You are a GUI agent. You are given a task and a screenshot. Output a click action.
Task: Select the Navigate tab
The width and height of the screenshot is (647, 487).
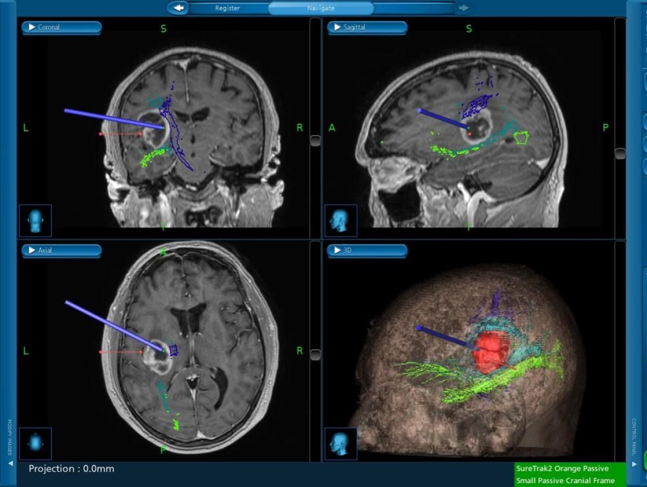click(320, 8)
